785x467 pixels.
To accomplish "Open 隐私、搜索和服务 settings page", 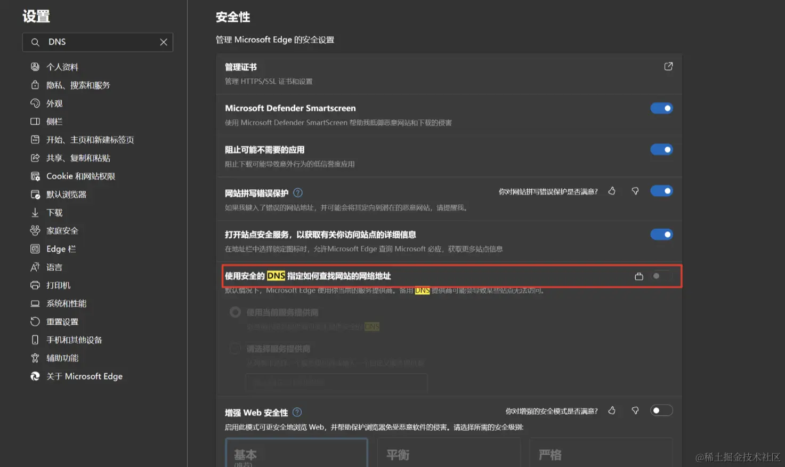I will pyautogui.click(x=78, y=85).
